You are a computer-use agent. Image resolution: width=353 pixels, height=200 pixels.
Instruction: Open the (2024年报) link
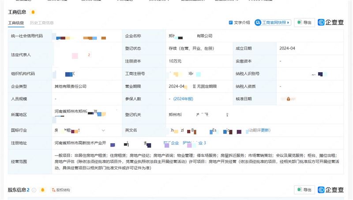click(x=183, y=99)
